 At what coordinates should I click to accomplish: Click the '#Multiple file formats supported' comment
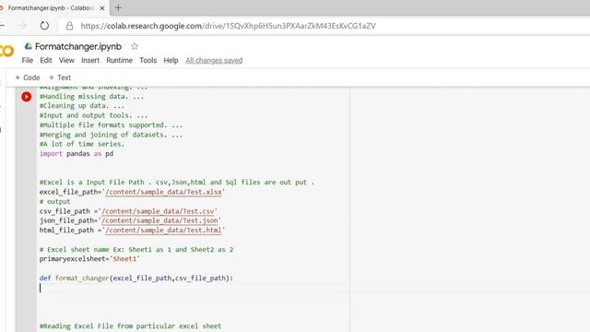(111, 125)
